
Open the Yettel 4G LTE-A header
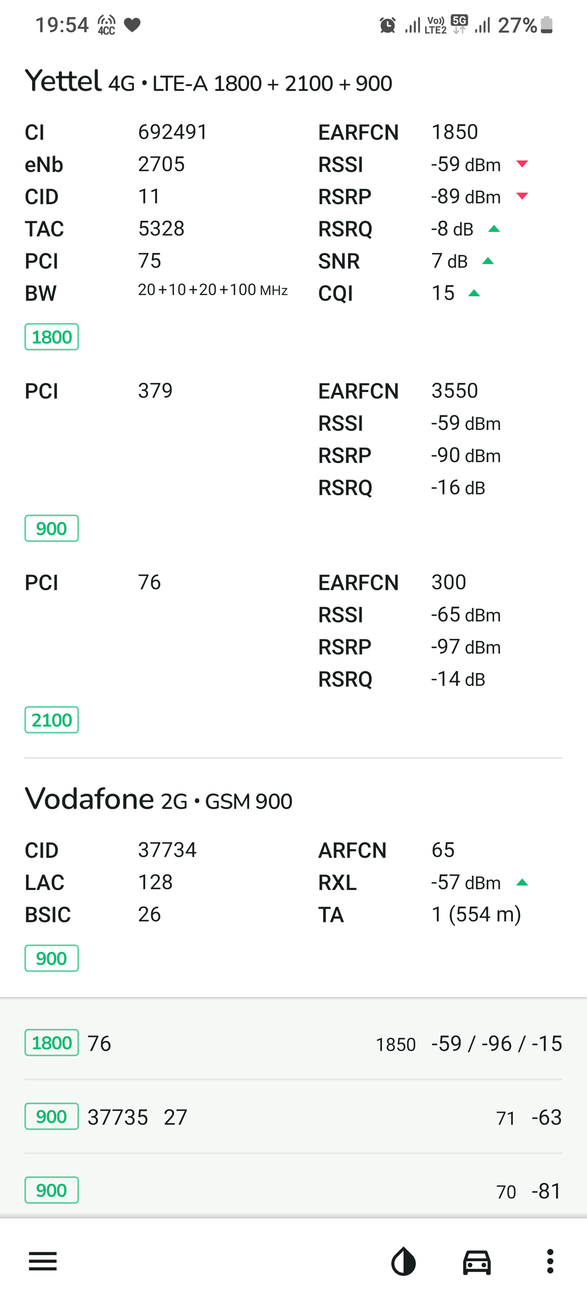pyautogui.click(x=208, y=82)
